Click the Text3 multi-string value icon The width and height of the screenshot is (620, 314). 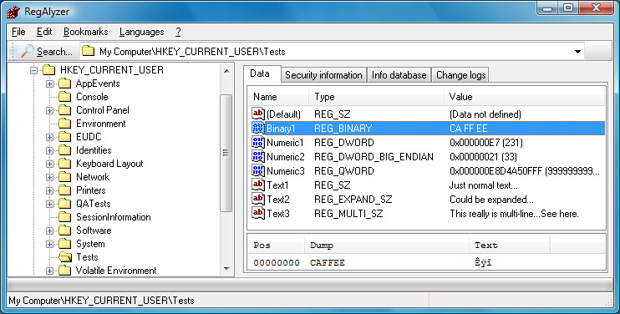[x=258, y=213]
